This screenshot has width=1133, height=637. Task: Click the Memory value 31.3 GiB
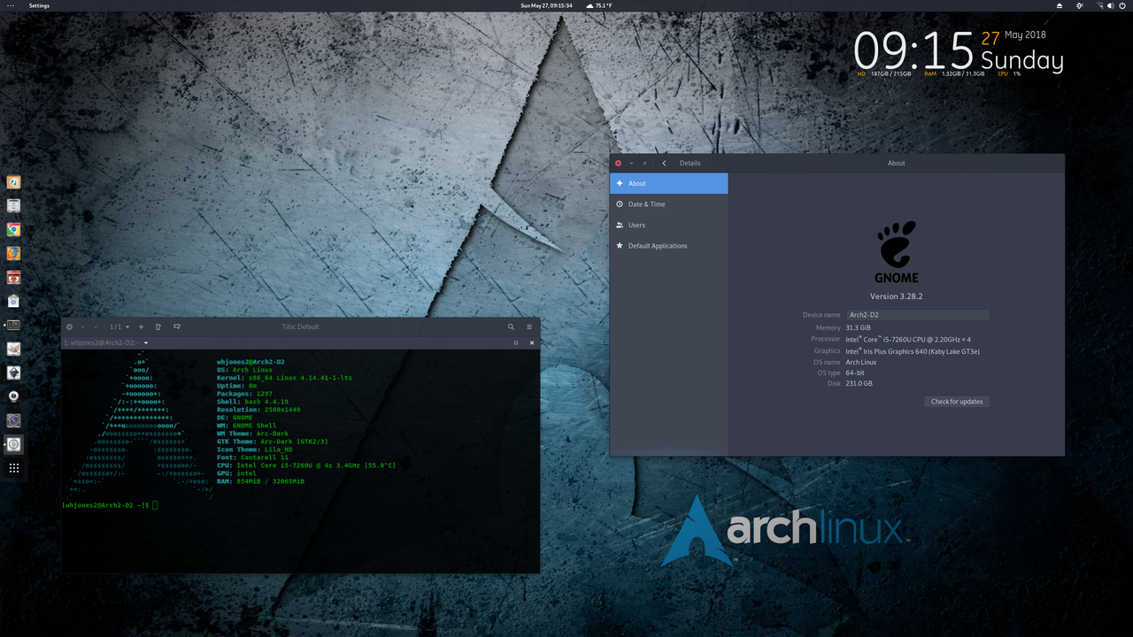(x=859, y=327)
